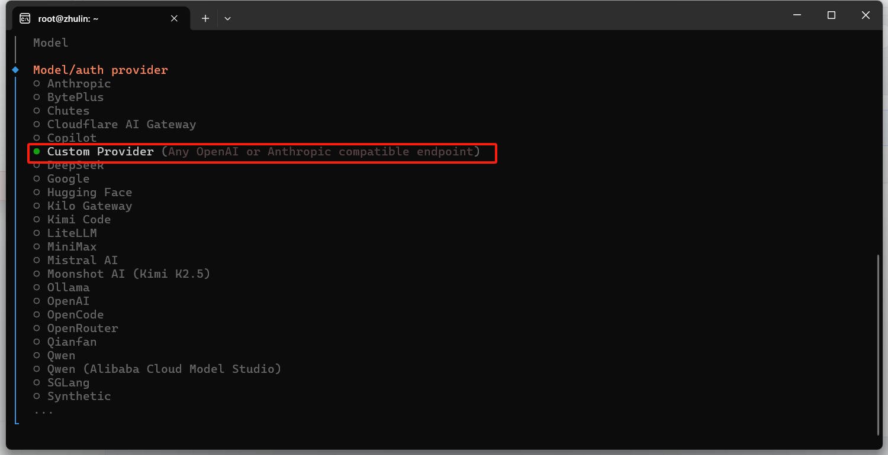The width and height of the screenshot is (888, 455).
Task: Pick Cloudflare AI Gateway provider
Action: click(115, 125)
